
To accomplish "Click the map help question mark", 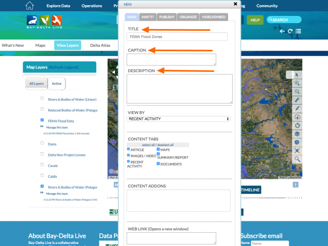I will point(295,184).
